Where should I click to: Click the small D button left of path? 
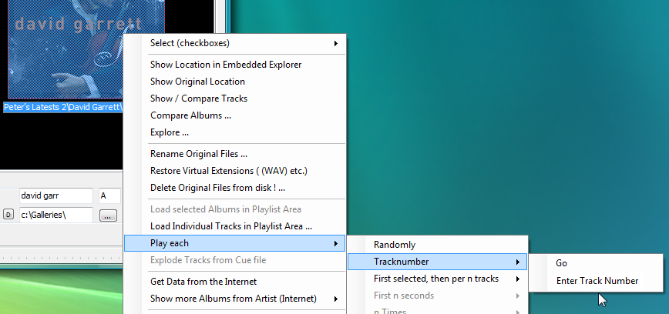[x=8, y=214]
